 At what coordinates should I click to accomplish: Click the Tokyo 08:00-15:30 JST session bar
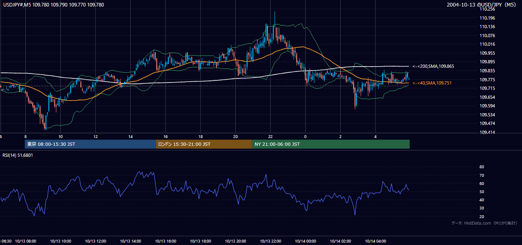point(90,144)
